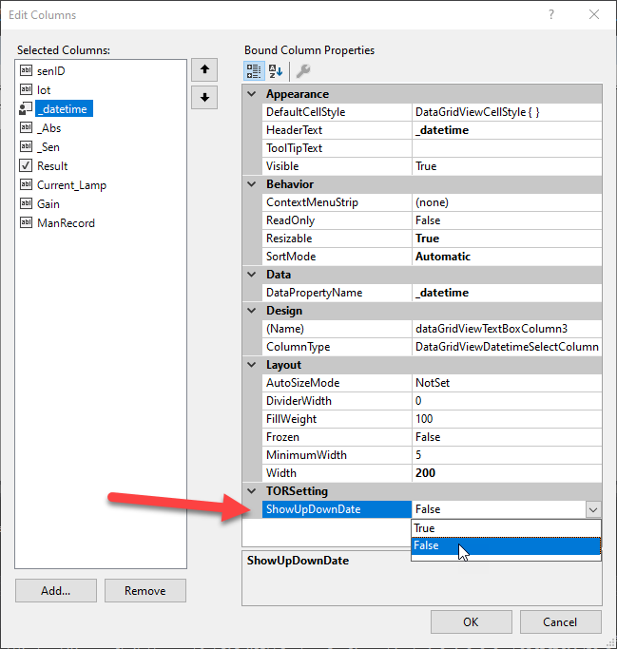Viewport: 617px width, 649px height.
Task: Select Current_Lamp in Selected Columns
Action: [x=71, y=185]
